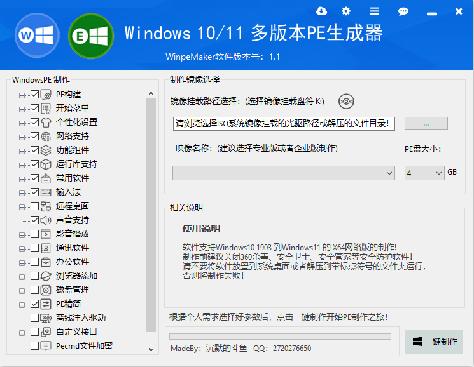Screen dimensions: 474x367
Task: Click the 办公软件 briefcase icon
Action: pos(46,262)
